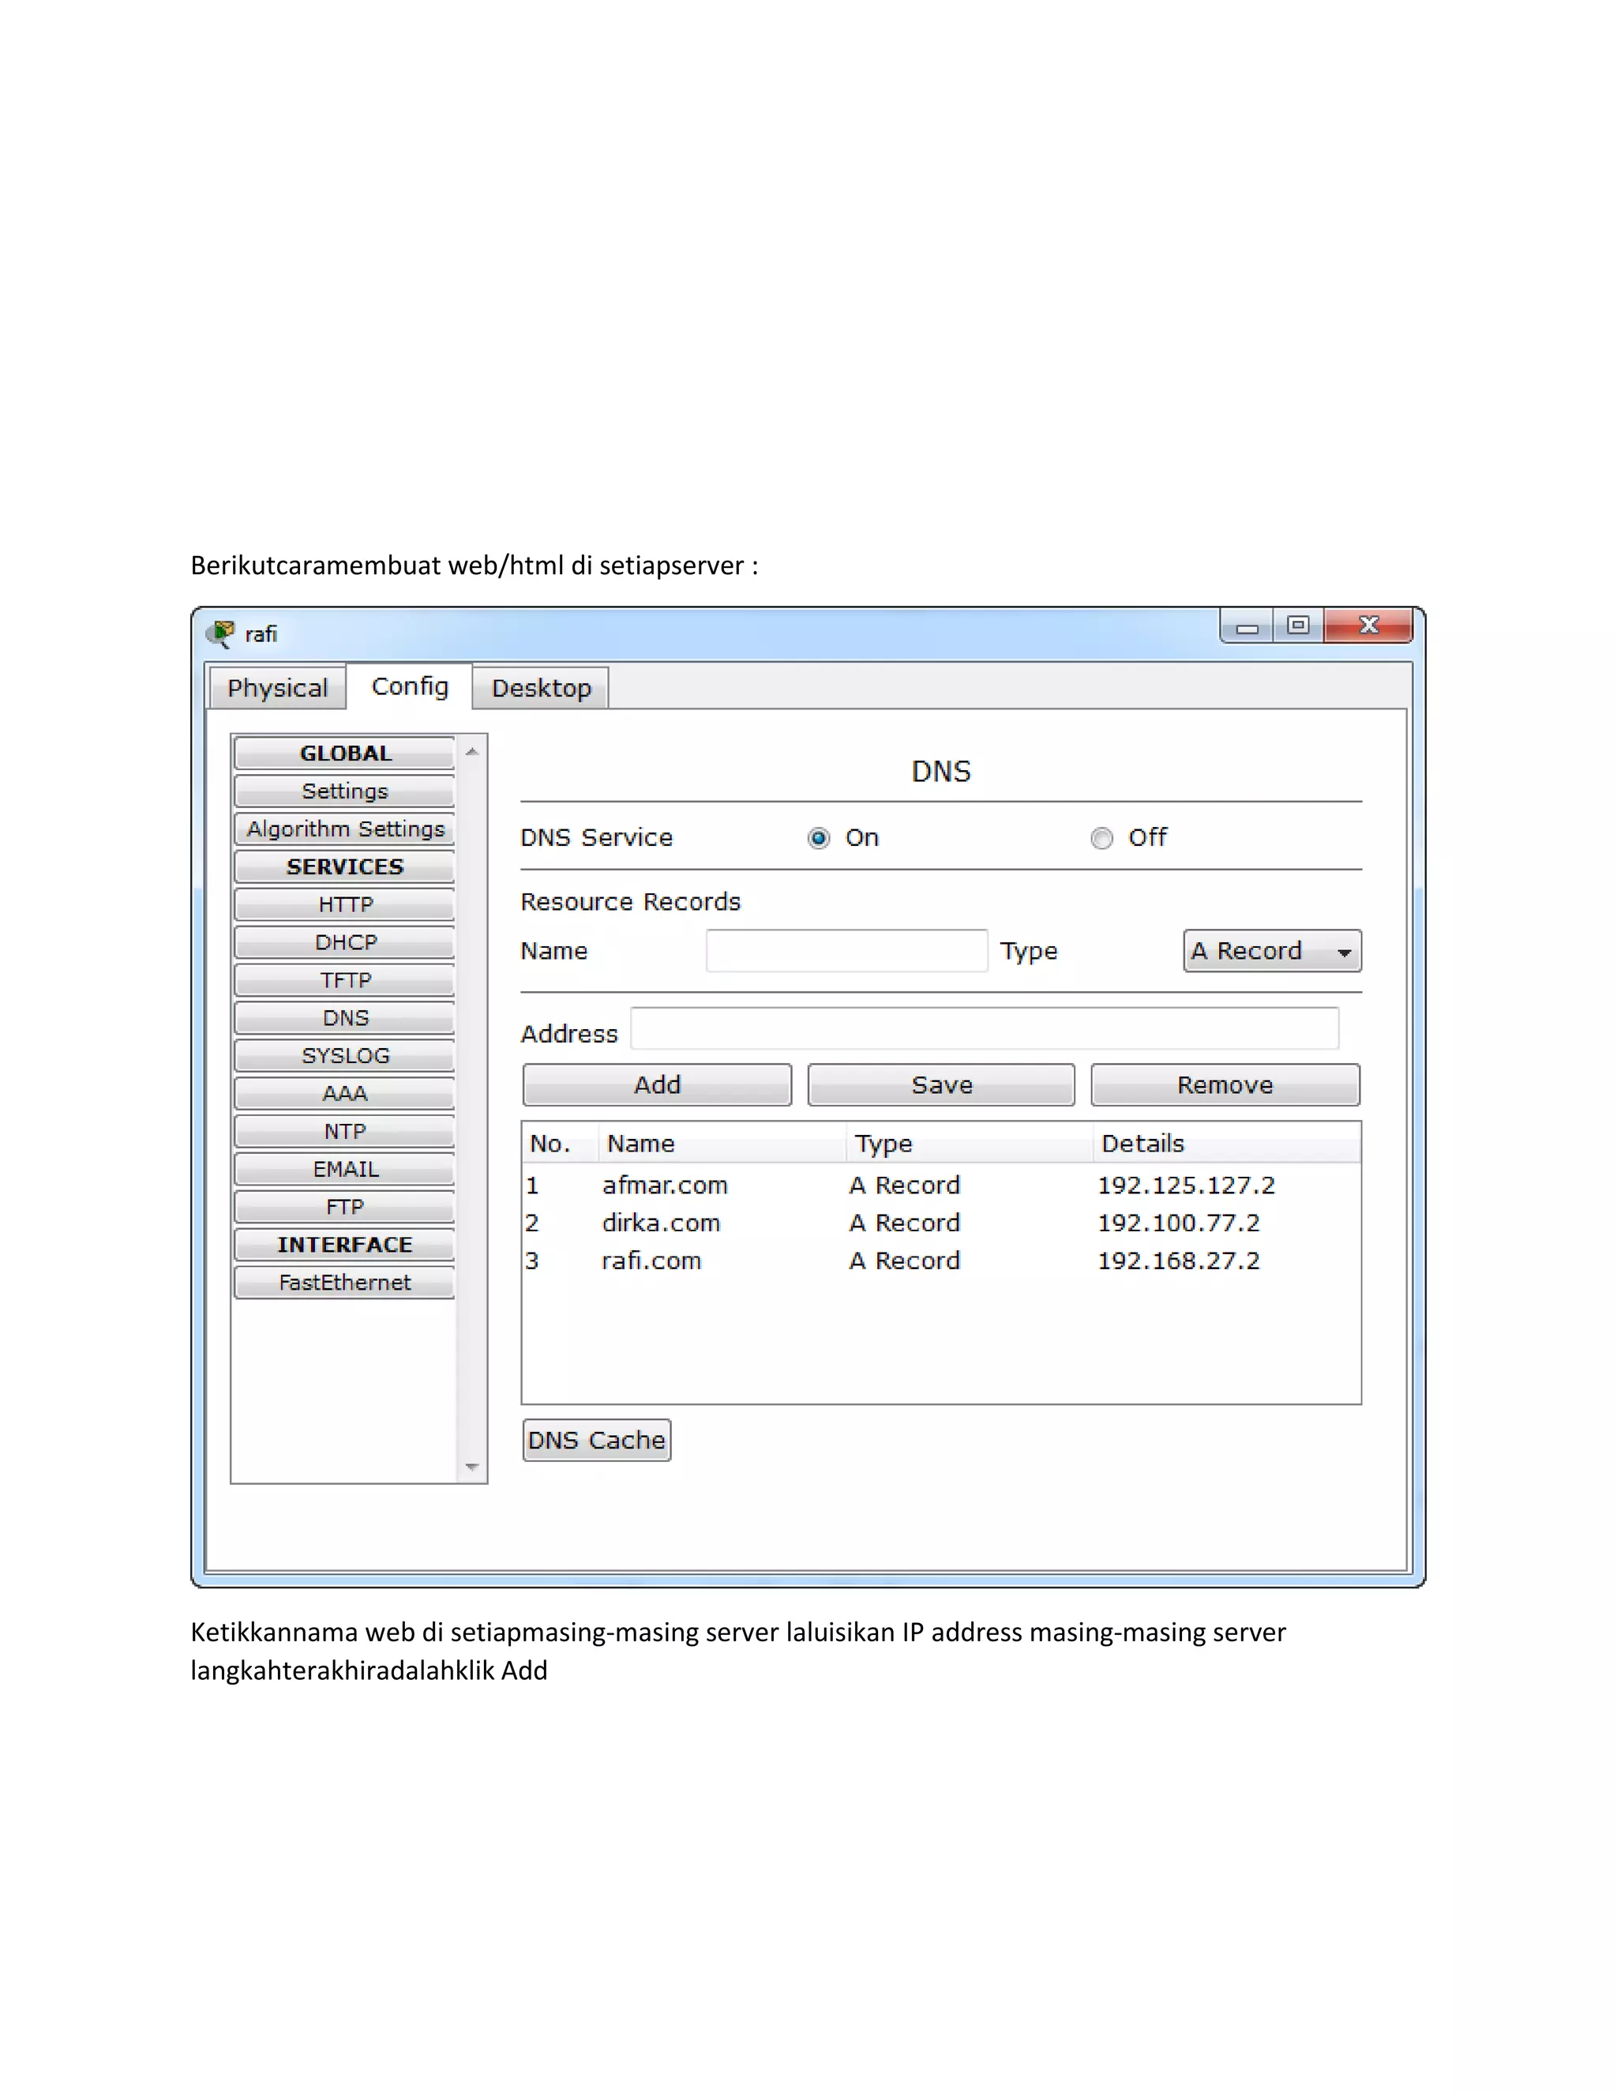Screen dimensions: 1617x2093
Task: Click the Name input field
Action: click(x=846, y=952)
